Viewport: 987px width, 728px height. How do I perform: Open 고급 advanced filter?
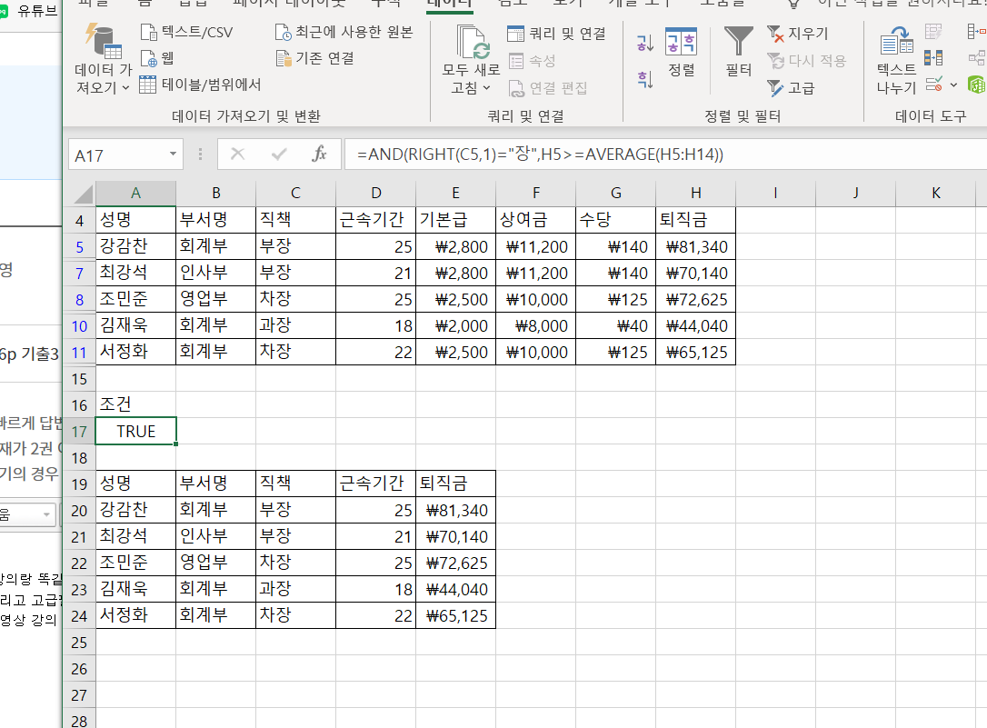click(x=791, y=88)
